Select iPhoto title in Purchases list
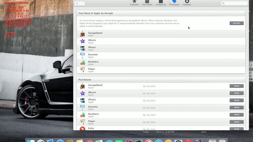This screenshot has width=253, height=142. click(92, 99)
